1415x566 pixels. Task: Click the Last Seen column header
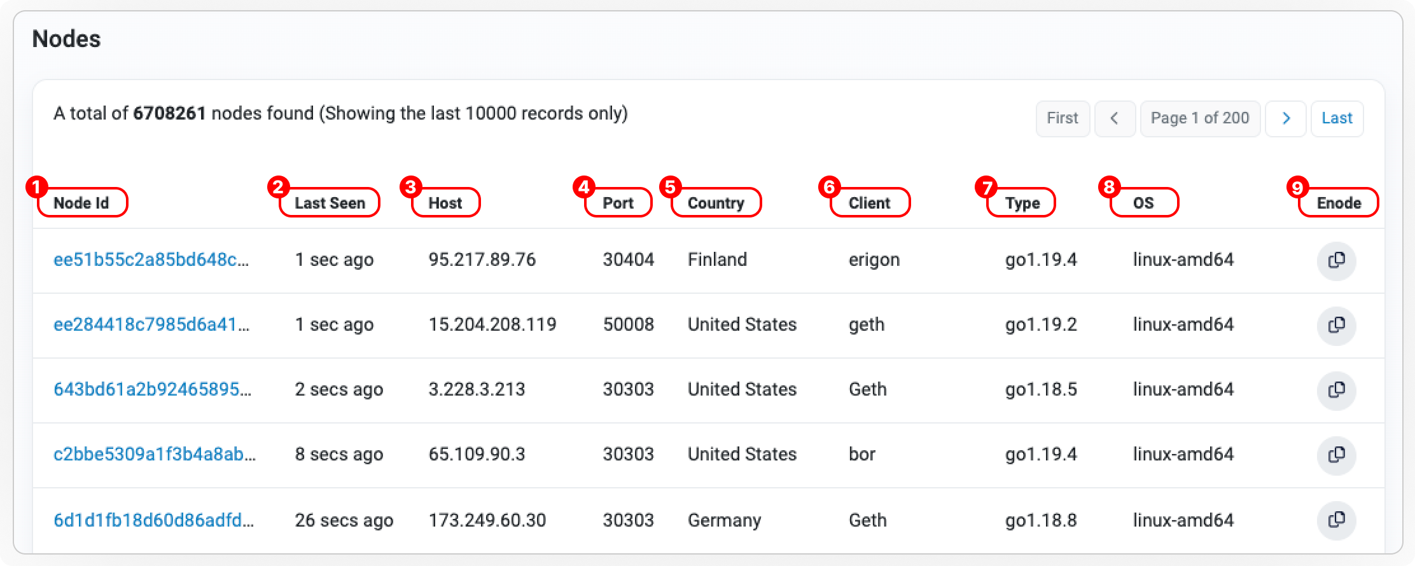pyautogui.click(x=330, y=203)
